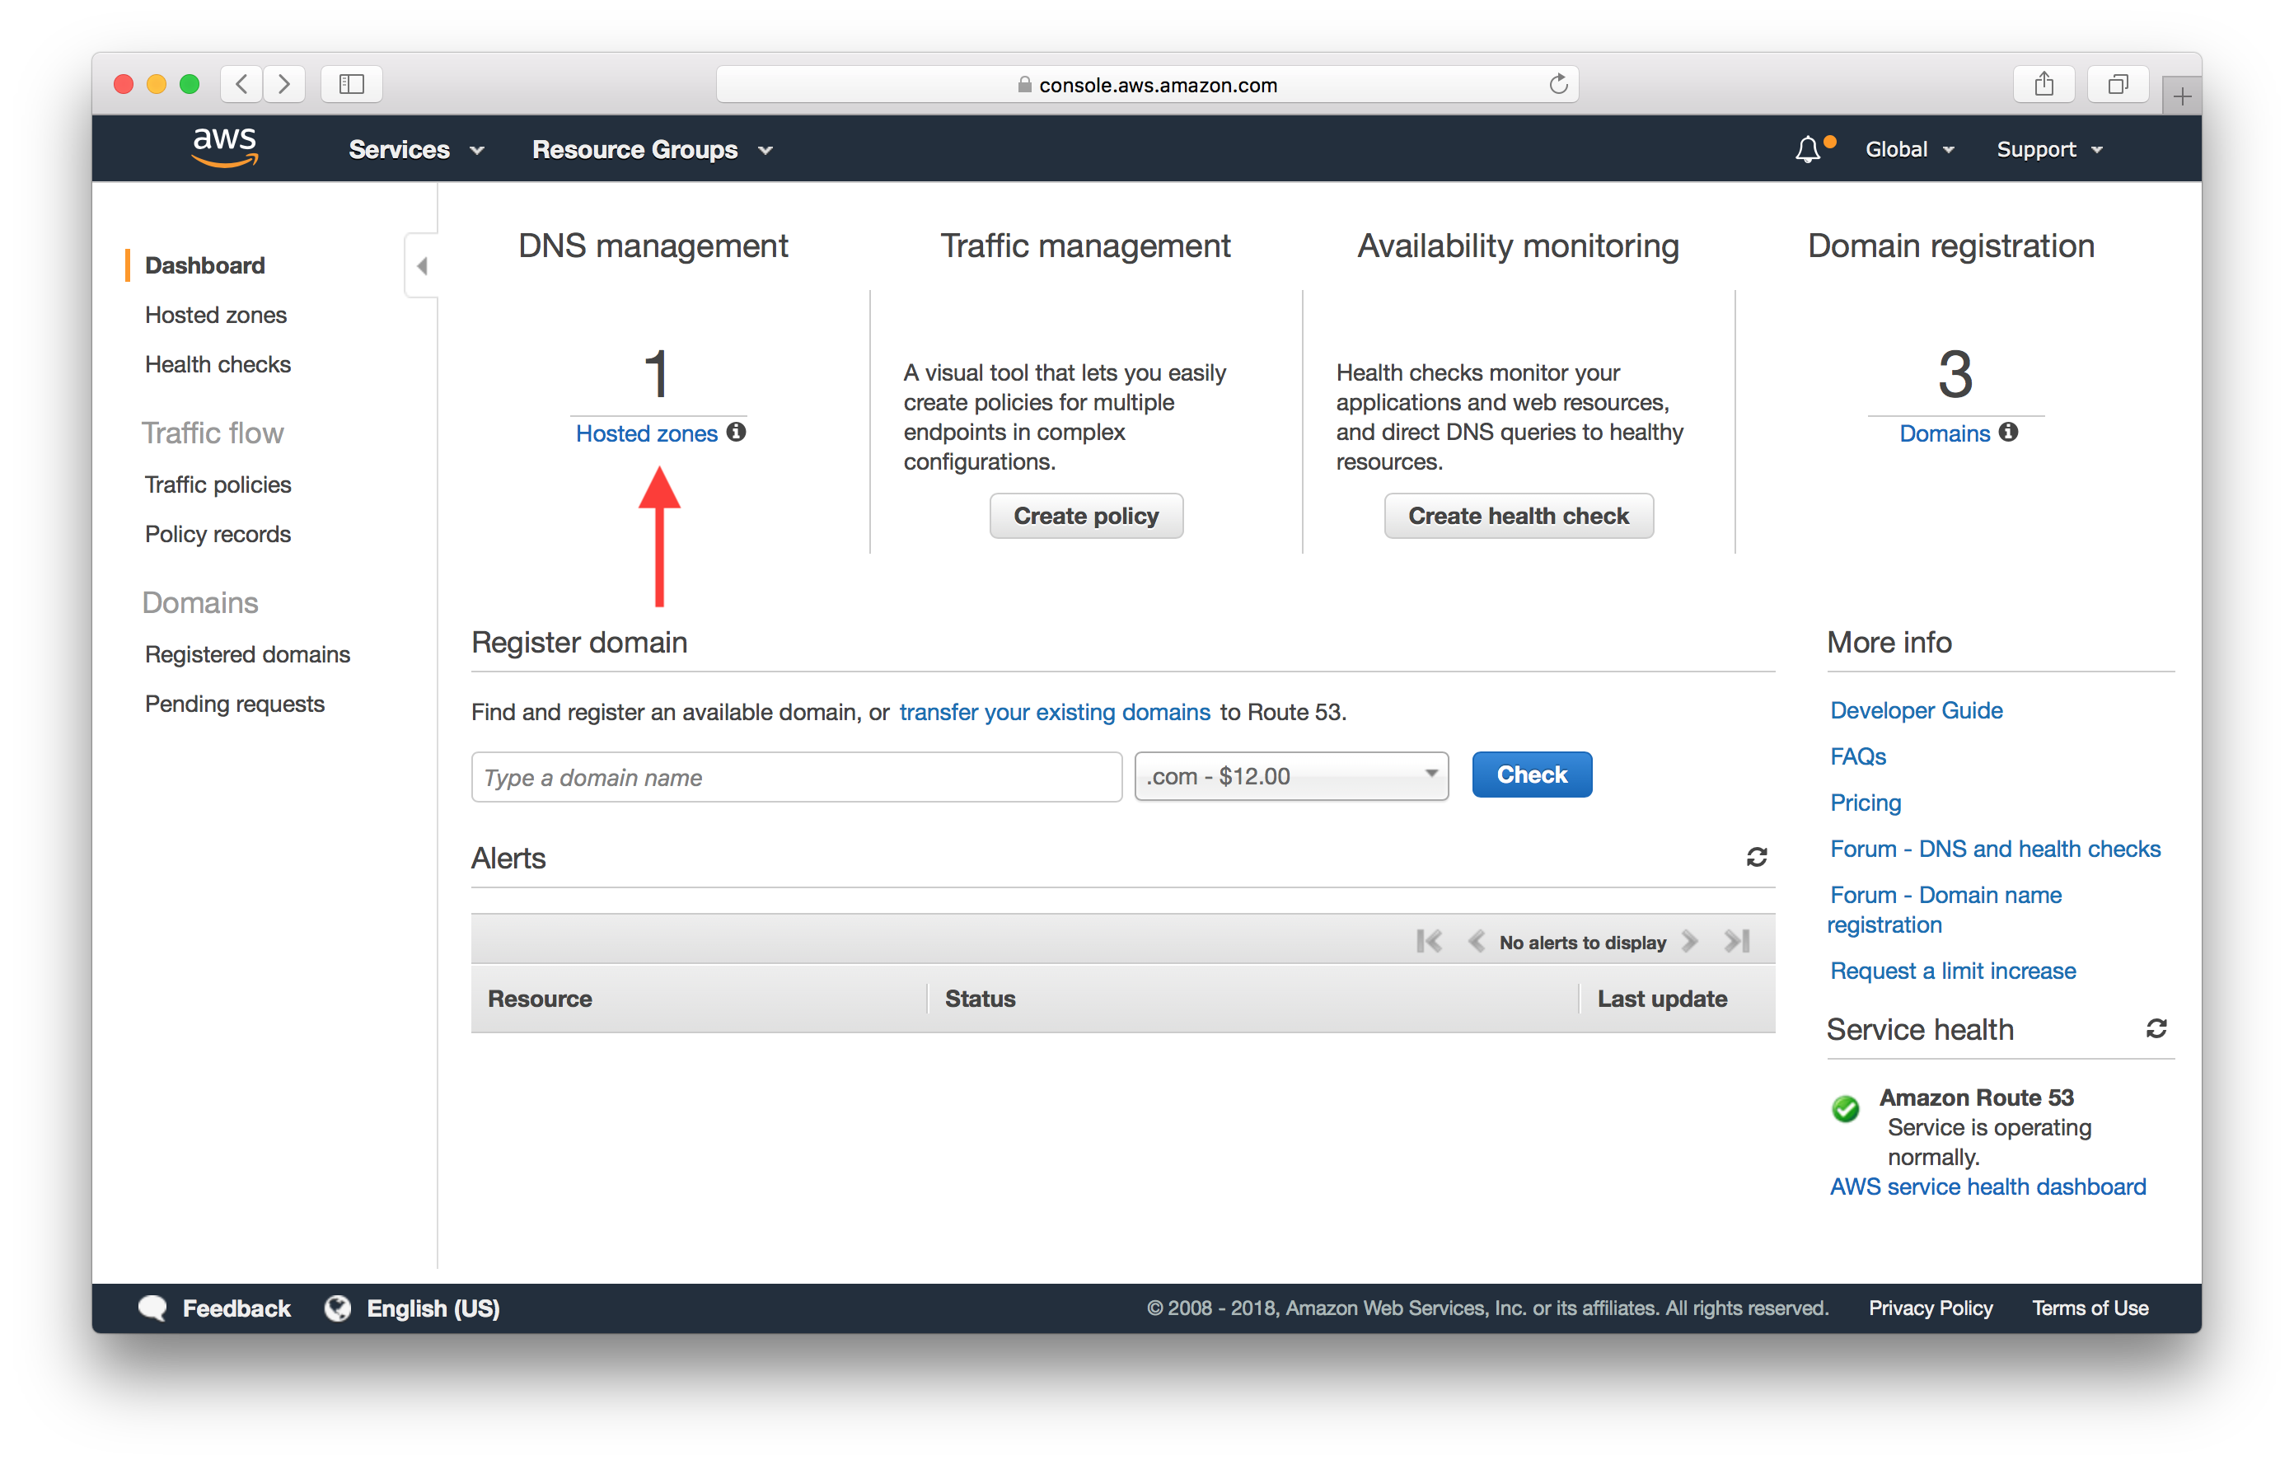Click the Check button to search domain
The width and height of the screenshot is (2294, 1465).
[x=1532, y=775]
